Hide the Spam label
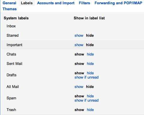144x115 pixels. coord(90,96)
